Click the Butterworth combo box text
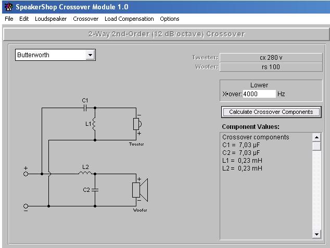 (33, 55)
